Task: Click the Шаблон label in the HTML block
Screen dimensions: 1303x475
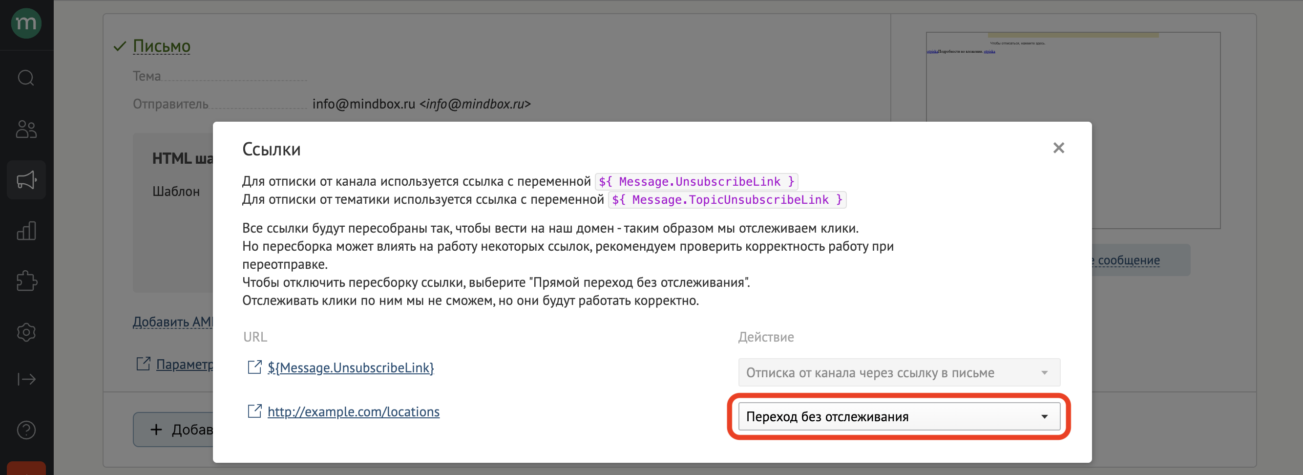Action: (175, 192)
